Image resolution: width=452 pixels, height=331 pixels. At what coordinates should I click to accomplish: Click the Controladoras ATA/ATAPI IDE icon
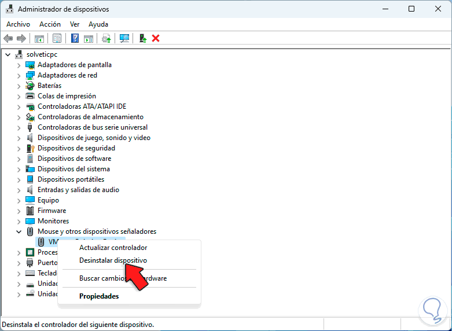(x=30, y=106)
